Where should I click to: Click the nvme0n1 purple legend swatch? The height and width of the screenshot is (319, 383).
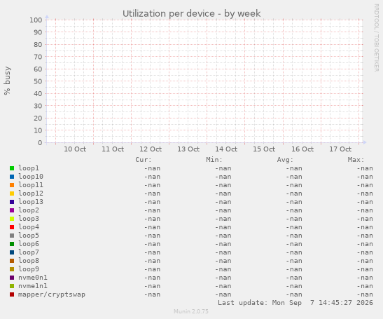12,278
